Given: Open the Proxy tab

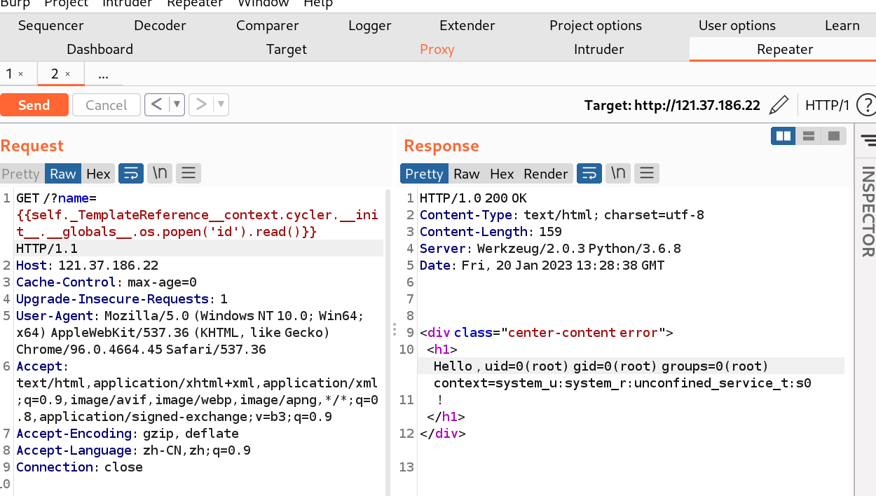Looking at the screenshot, I should [437, 49].
